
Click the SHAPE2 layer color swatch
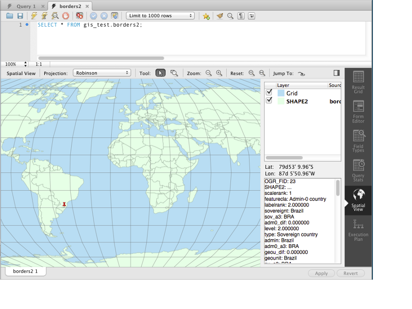281,101
